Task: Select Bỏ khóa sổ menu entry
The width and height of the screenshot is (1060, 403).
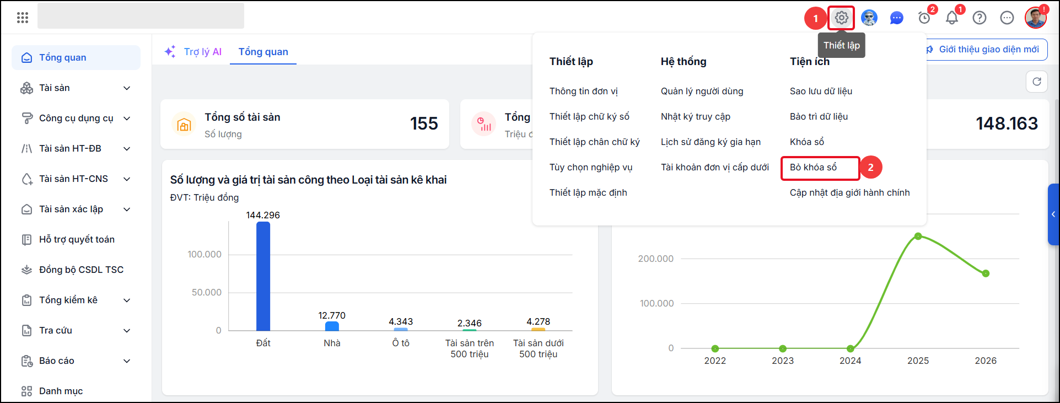Action: point(813,167)
